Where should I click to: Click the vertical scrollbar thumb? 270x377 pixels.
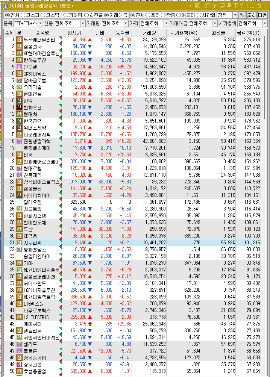tap(264, 77)
